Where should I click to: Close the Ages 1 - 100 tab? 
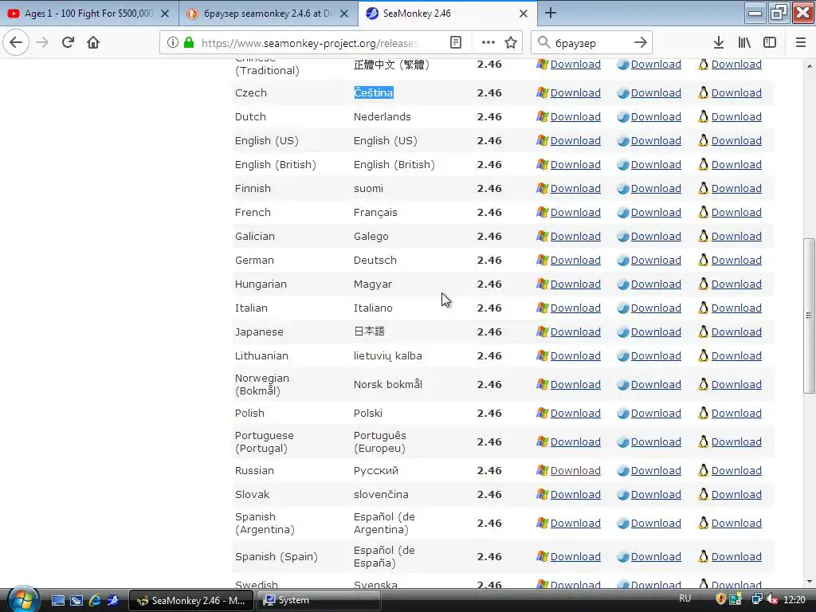click(x=165, y=14)
